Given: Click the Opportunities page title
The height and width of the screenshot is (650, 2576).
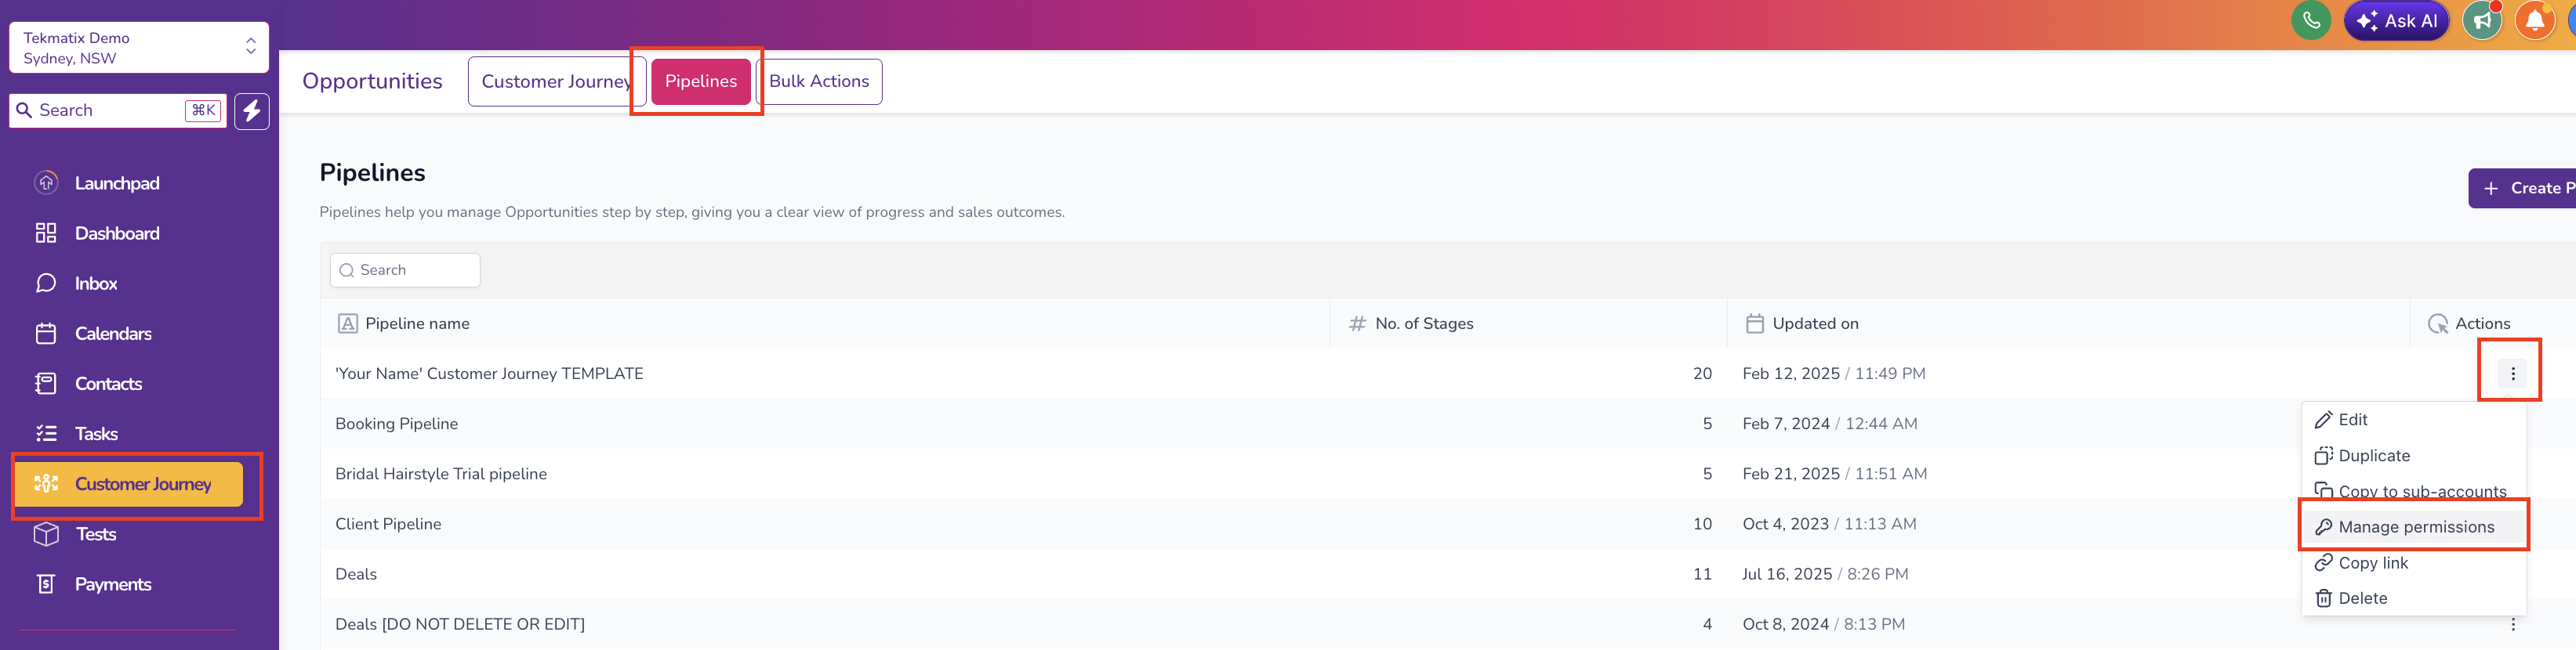Looking at the screenshot, I should (x=372, y=81).
